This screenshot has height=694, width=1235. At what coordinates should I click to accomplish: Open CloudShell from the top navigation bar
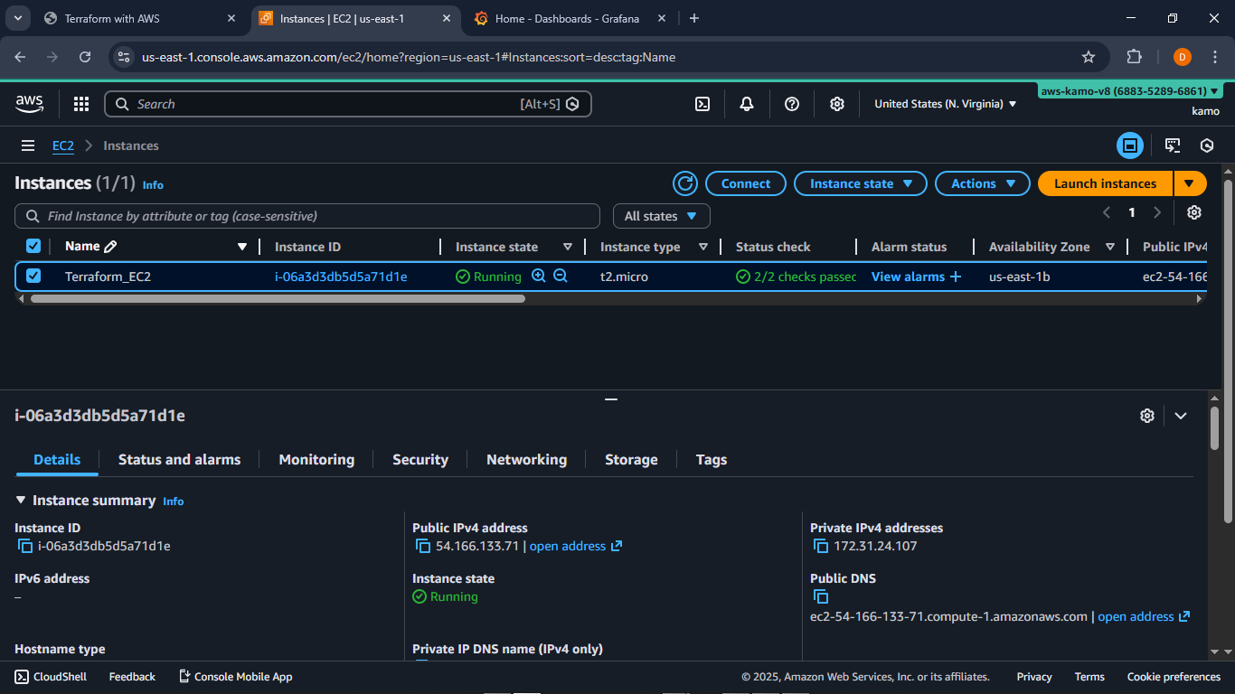(x=702, y=104)
